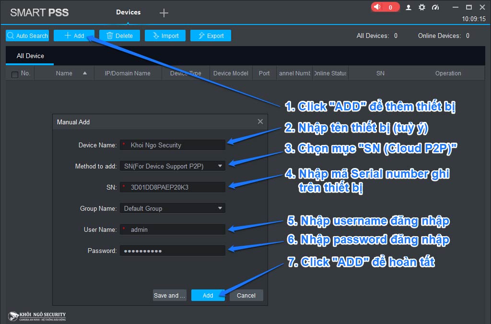Click the User Name input field

(x=173, y=230)
